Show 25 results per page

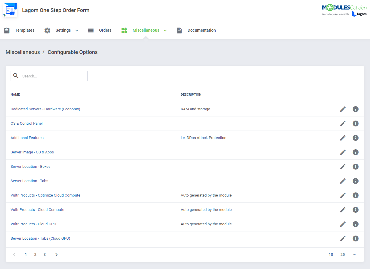click(x=342, y=254)
